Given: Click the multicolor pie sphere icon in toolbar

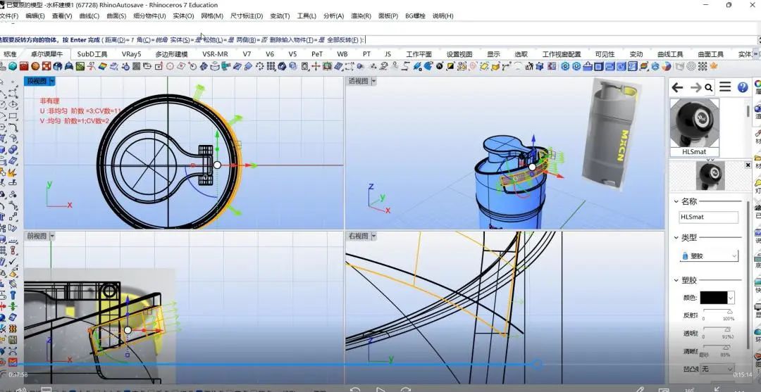Looking at the screenshot, I should tap(667, 66).
